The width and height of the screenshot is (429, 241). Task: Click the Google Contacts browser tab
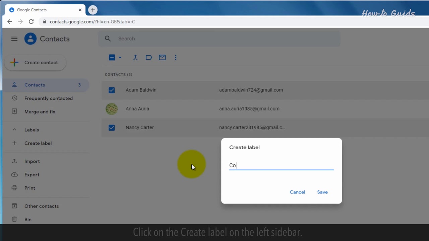45,10
